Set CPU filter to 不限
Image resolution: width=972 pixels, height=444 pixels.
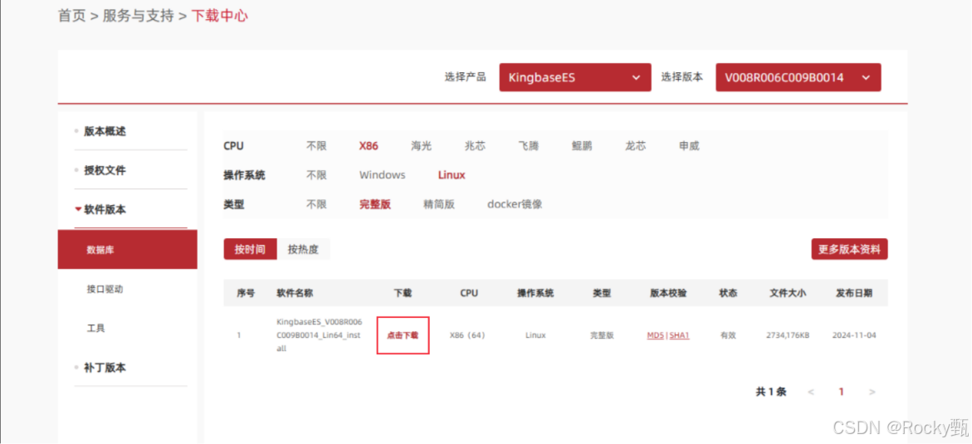coord(316,146)
